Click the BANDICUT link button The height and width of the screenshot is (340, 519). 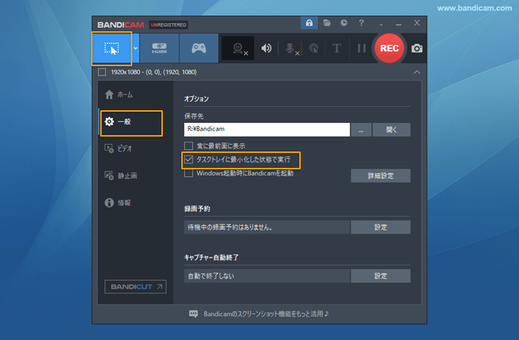pos(135,287)
